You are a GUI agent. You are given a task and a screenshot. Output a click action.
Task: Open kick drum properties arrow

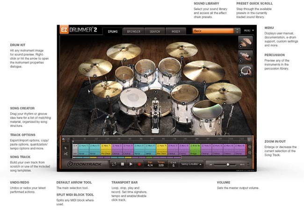coord(155,92)
